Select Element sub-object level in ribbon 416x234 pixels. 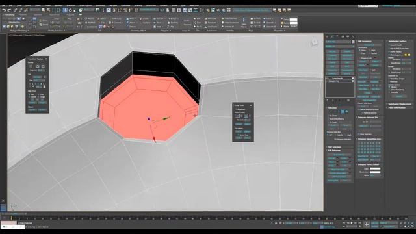[x=23, y=19]
